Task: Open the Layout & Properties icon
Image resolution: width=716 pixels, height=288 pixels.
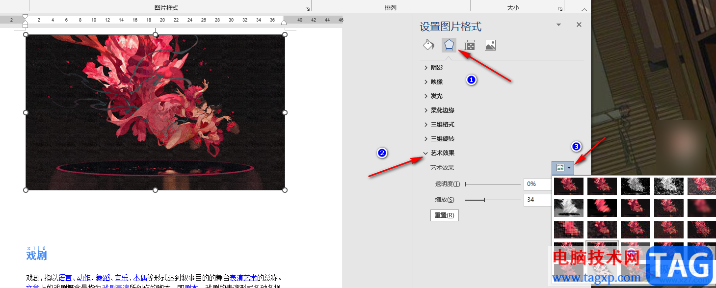Action: [470, 45]
